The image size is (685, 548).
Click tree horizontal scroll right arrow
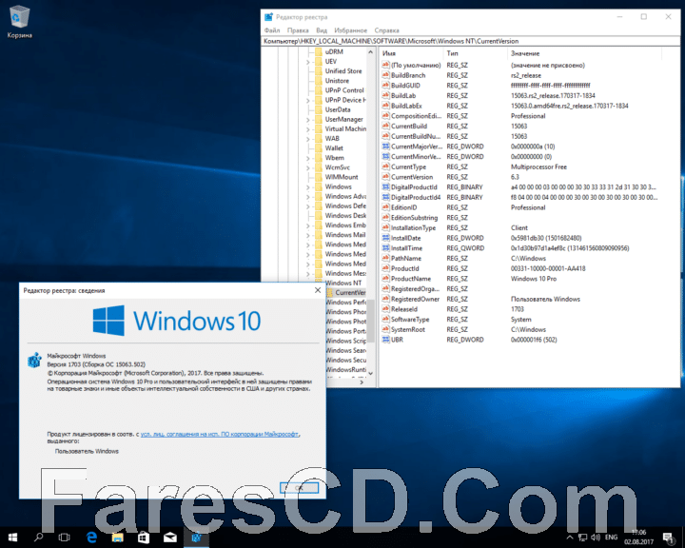(362, 382)
